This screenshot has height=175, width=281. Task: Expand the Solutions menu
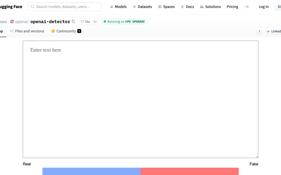[x=210, y=7]
